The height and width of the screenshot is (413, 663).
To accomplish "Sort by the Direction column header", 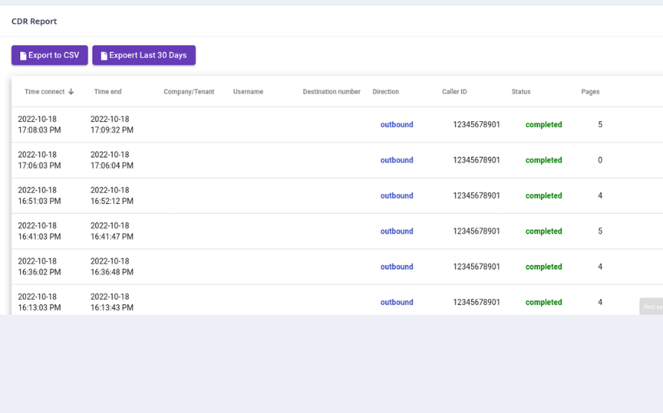I will (385, 92).
